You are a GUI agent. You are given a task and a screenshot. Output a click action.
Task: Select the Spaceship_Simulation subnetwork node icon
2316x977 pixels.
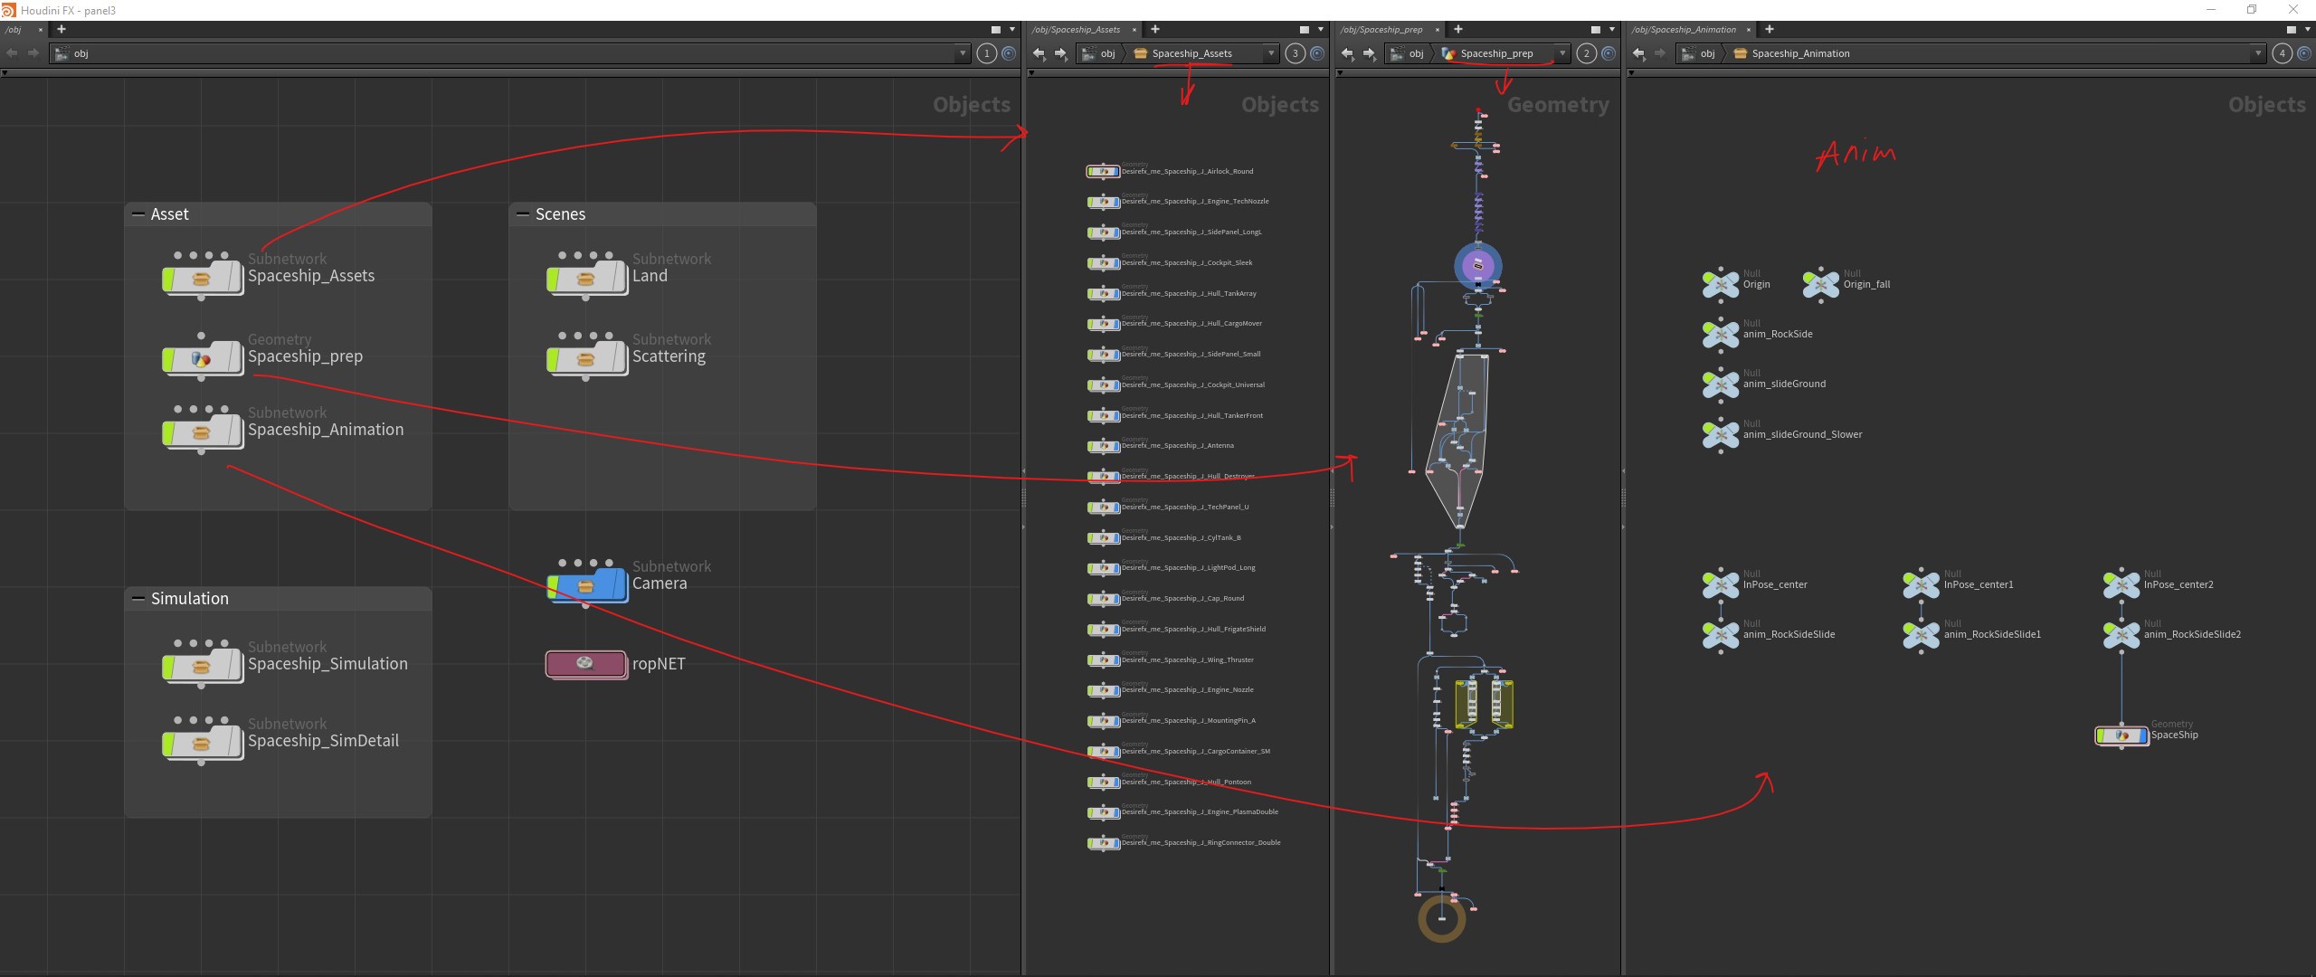pyautogui.click(x=204, y=667)
